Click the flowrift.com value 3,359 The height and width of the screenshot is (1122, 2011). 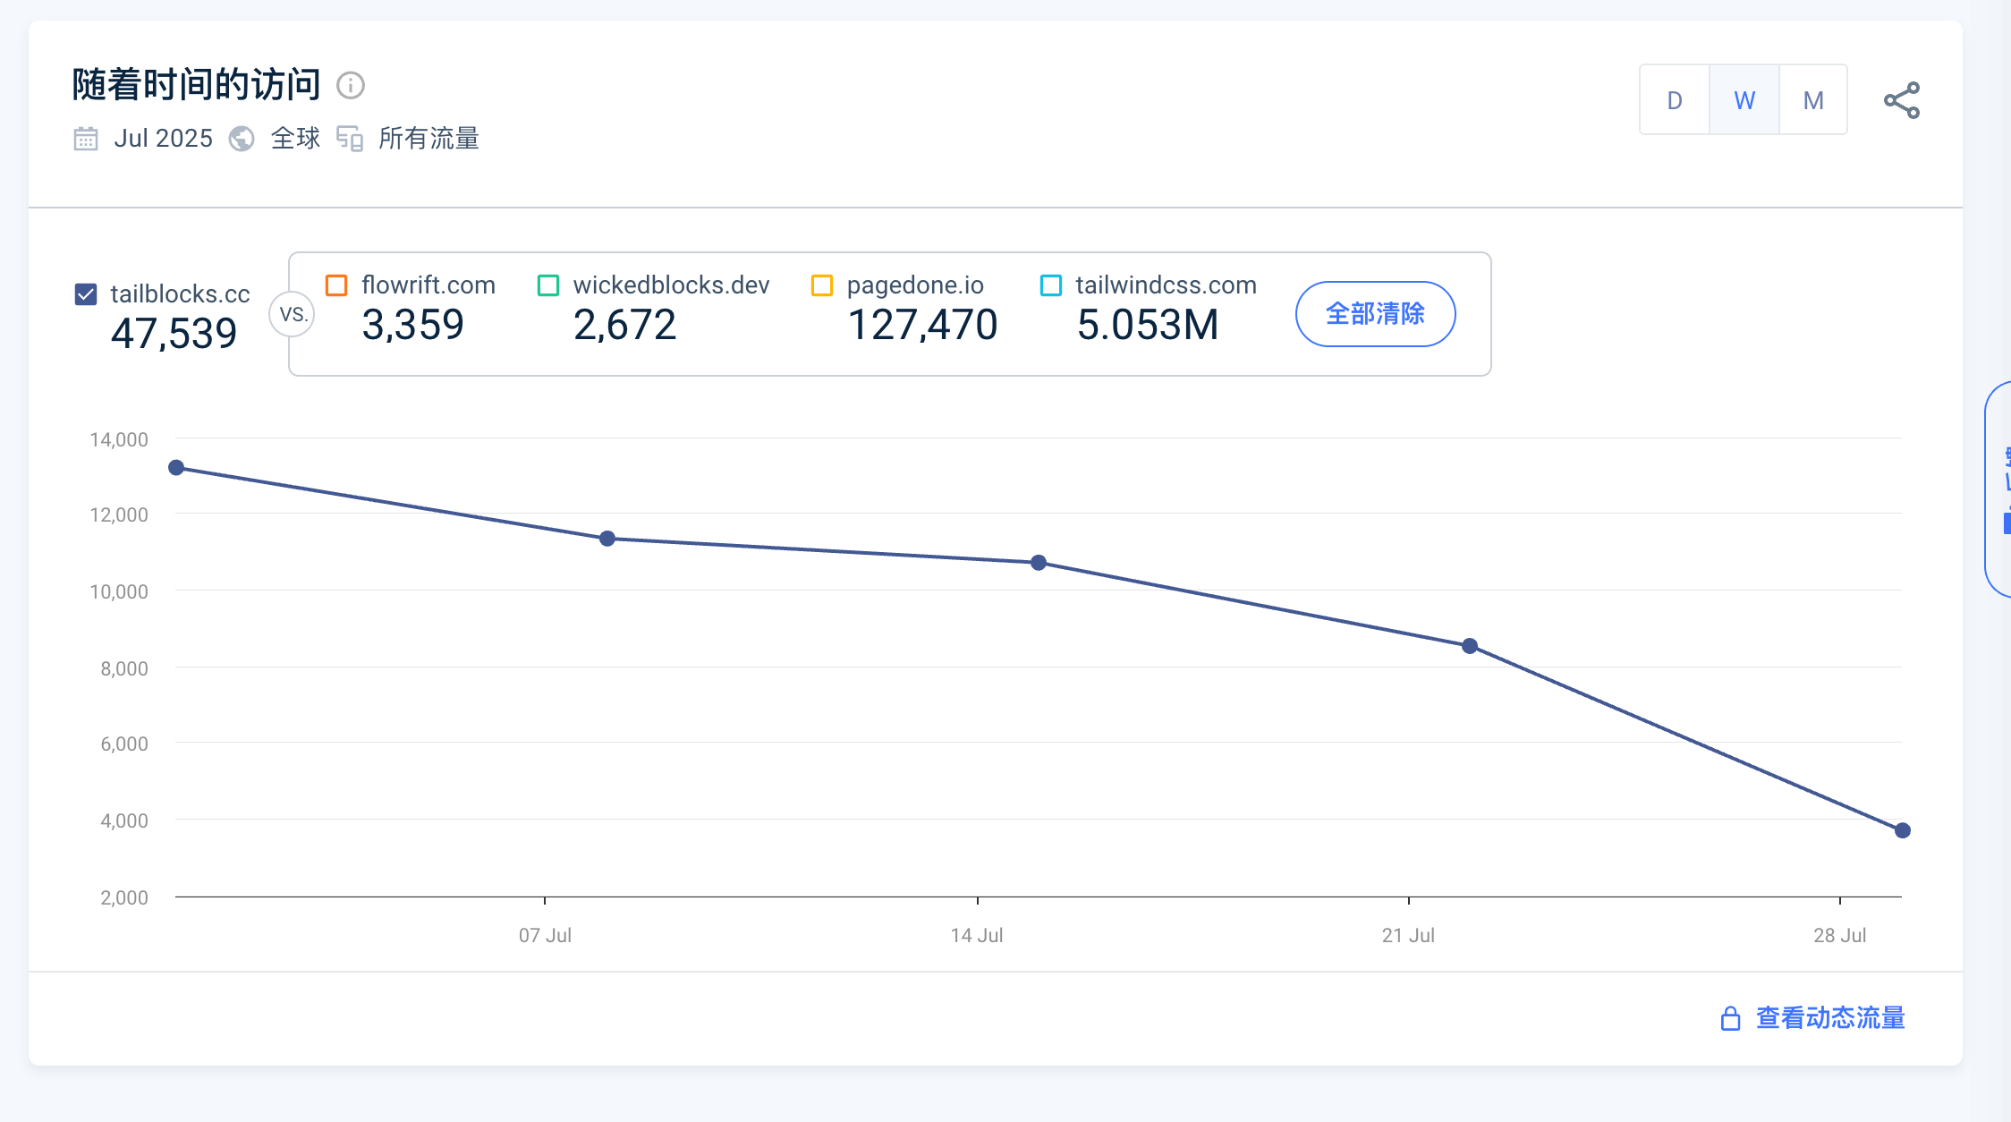(413, 324)
